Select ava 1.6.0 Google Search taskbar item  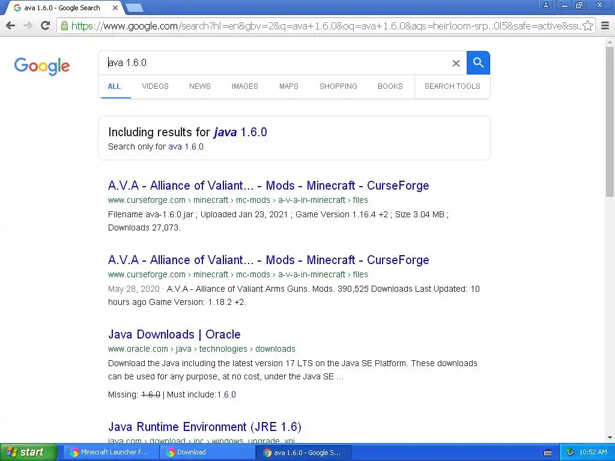click(x=303, y=453)
